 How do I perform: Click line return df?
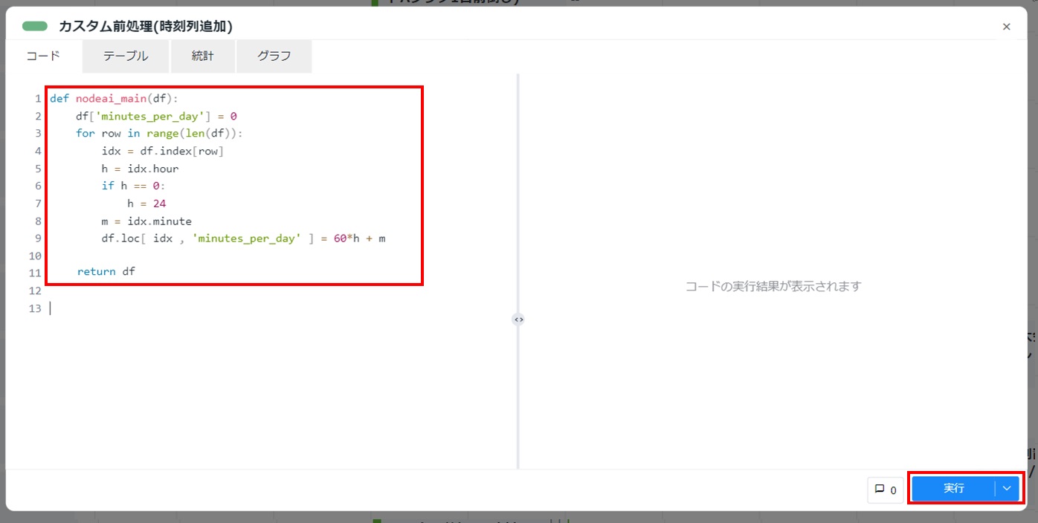[x=106, y=271]
